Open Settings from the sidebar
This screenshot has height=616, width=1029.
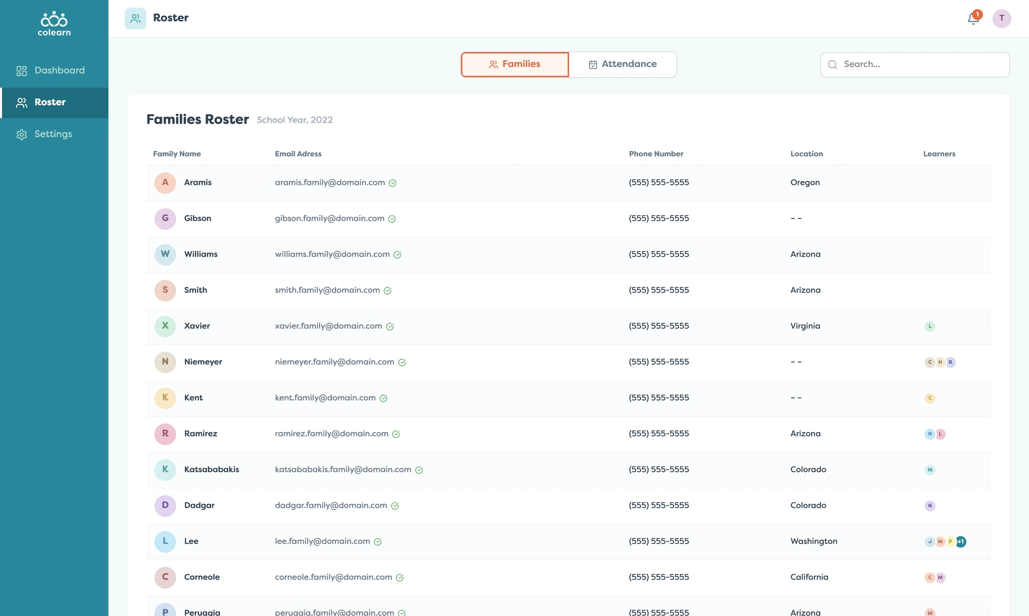coord(54,134)
